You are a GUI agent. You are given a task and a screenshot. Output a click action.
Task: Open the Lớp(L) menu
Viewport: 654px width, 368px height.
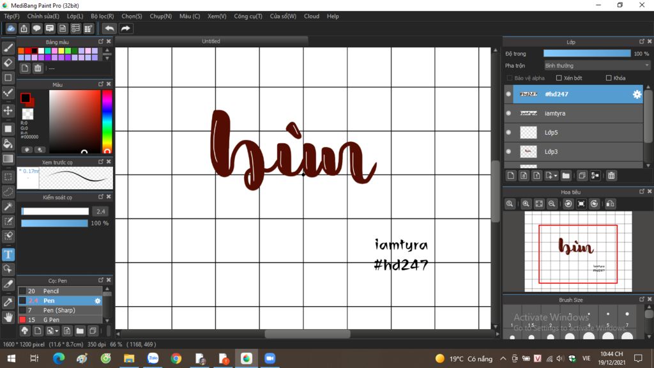[75, 16]
